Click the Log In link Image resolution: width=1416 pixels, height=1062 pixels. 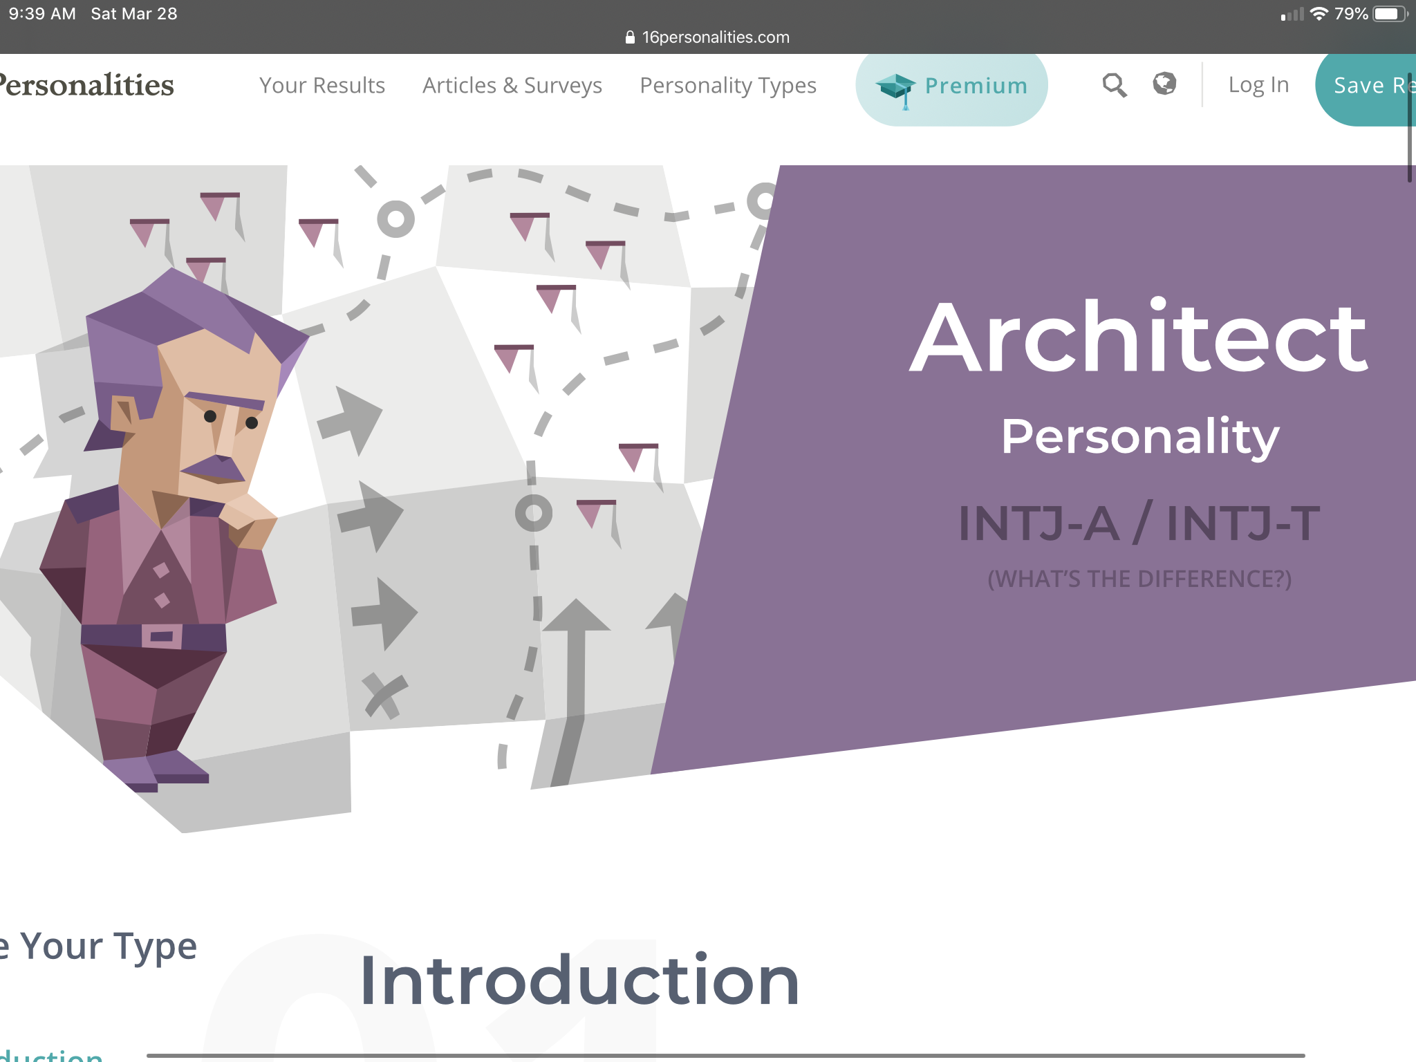[1258, 84]
